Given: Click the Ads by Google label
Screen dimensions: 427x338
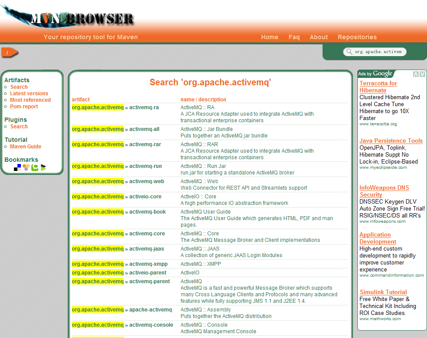Looking at the screenshot, I should point(375,74).
